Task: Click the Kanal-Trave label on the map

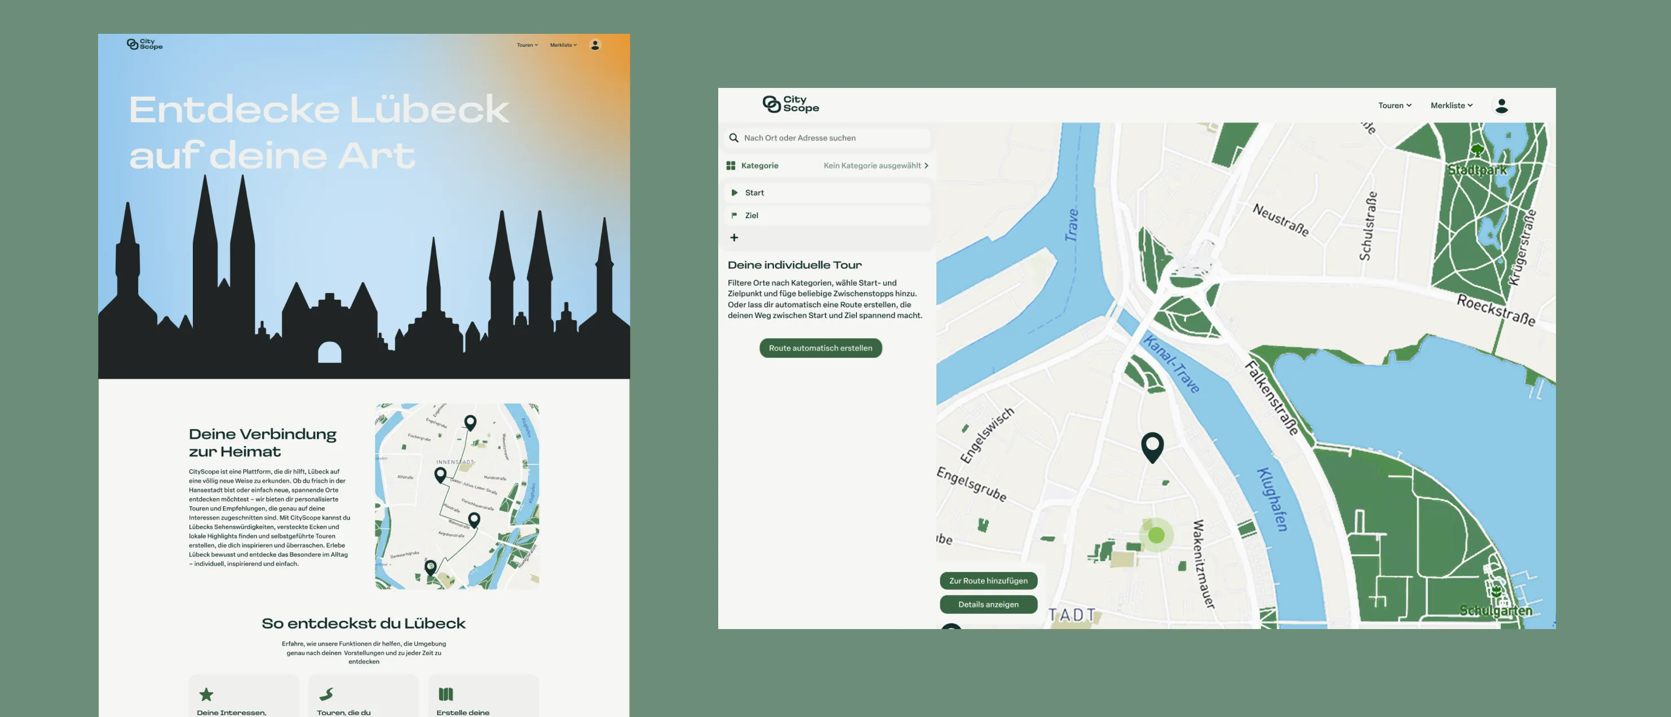Action: tap(1171, 364)
